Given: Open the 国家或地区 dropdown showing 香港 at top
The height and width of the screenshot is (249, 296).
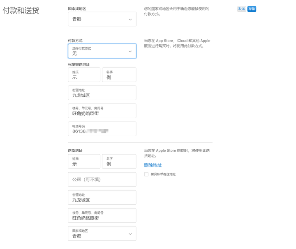Looking at the screenshot, I should pyautogui.click(x=102, y=19).
